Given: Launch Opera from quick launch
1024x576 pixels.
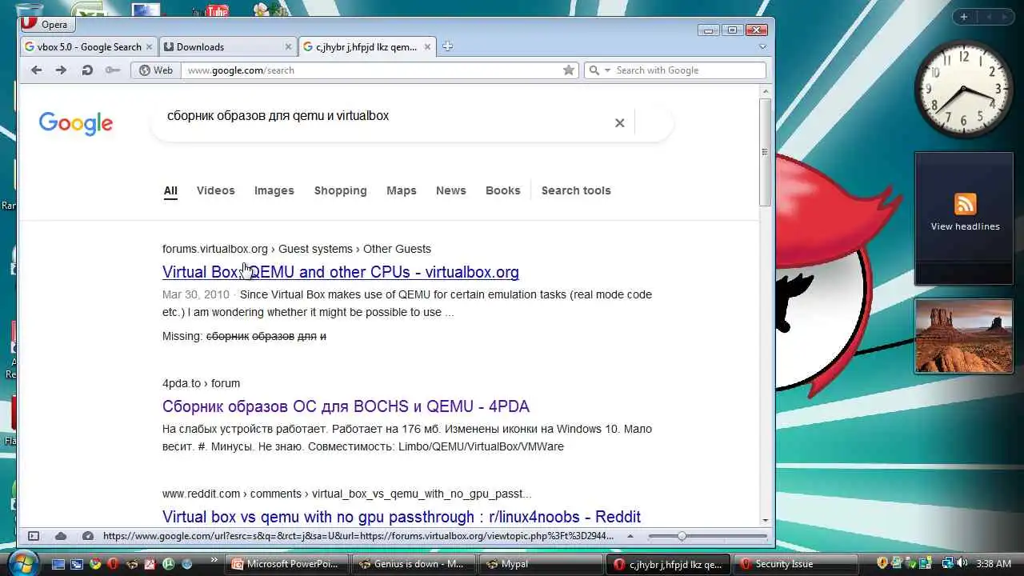Looking at the screenshot, I should click(113, 564).
